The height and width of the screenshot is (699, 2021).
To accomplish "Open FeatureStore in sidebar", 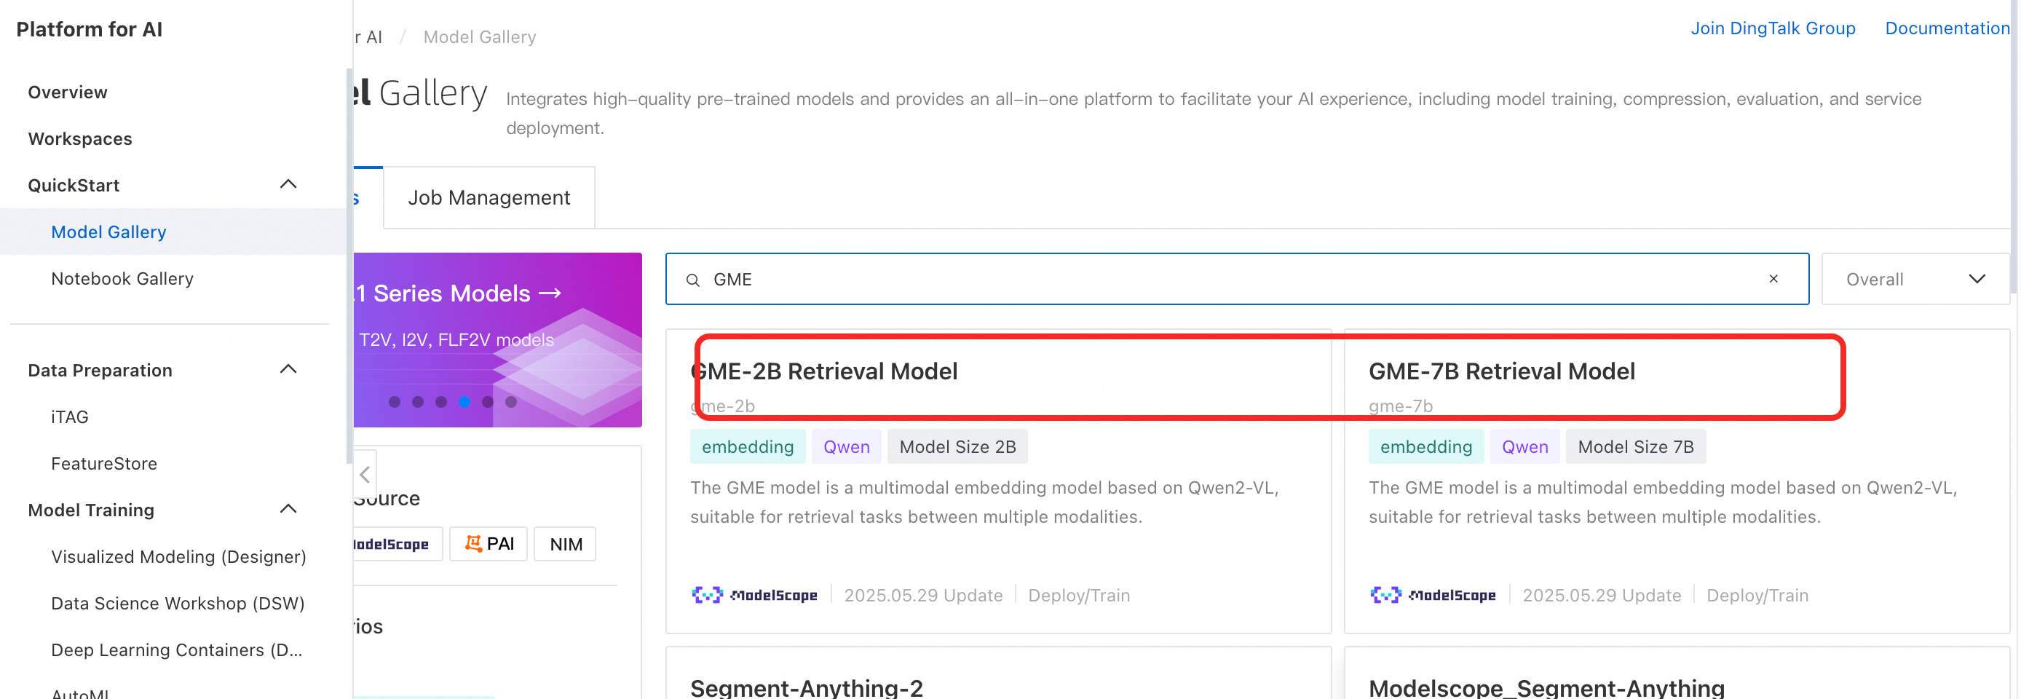I will pyautogui.click(x=104, y=464).
